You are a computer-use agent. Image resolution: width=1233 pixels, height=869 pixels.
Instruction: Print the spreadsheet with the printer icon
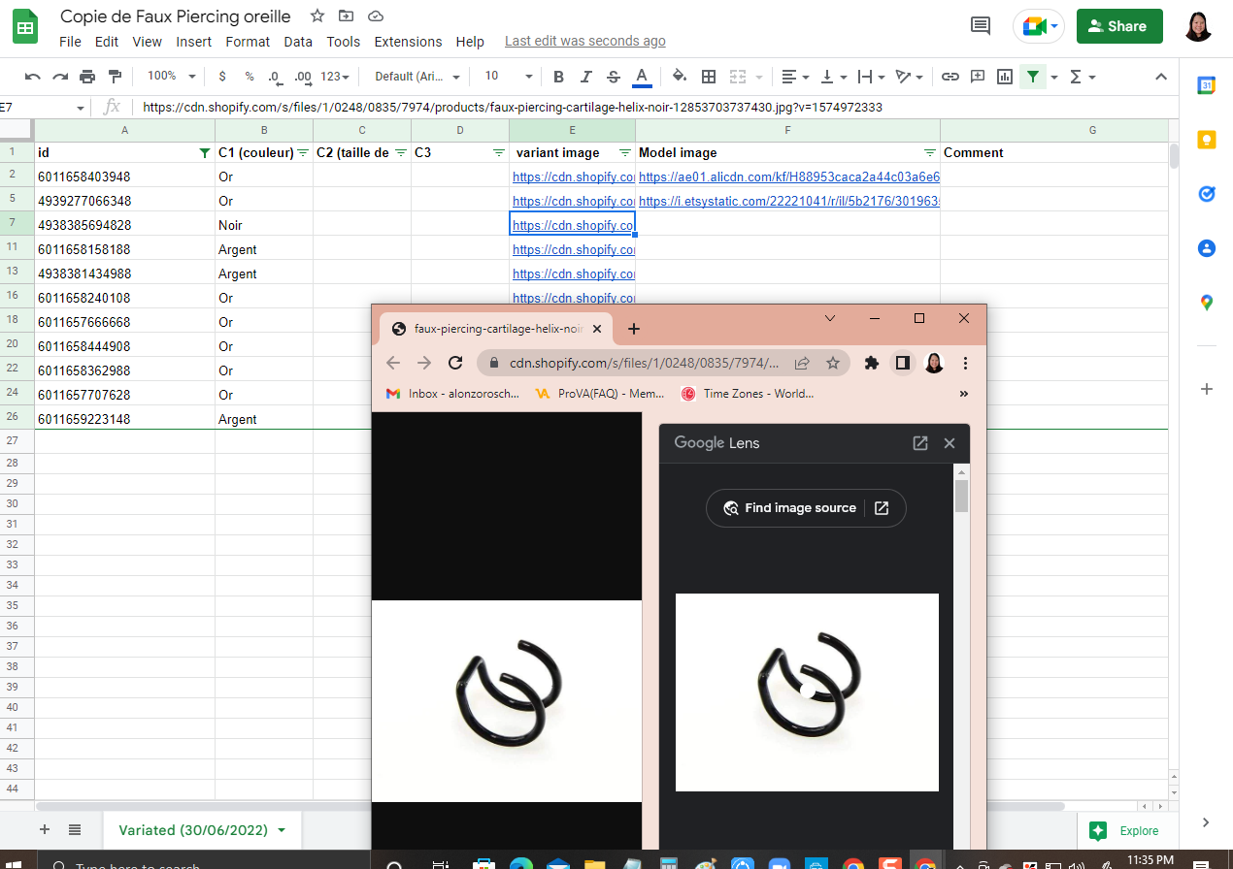pyautogui.click(x=88, y=77)
